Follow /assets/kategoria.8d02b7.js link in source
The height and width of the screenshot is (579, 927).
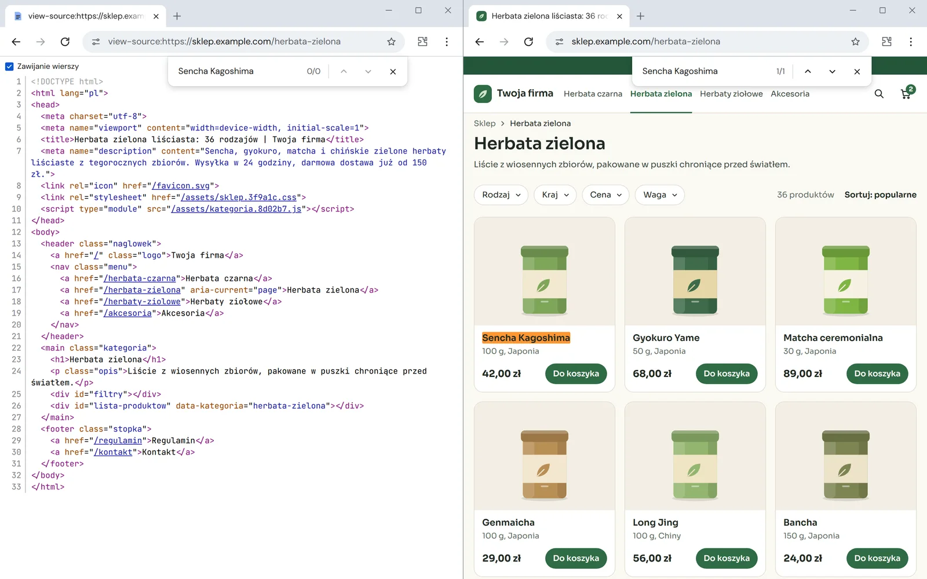pos(236,209)
